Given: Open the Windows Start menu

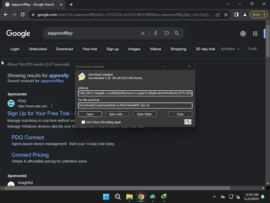Looking at the screenshot, I should click(106, 197).
